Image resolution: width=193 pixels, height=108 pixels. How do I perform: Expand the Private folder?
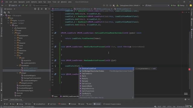click(13, 31)
